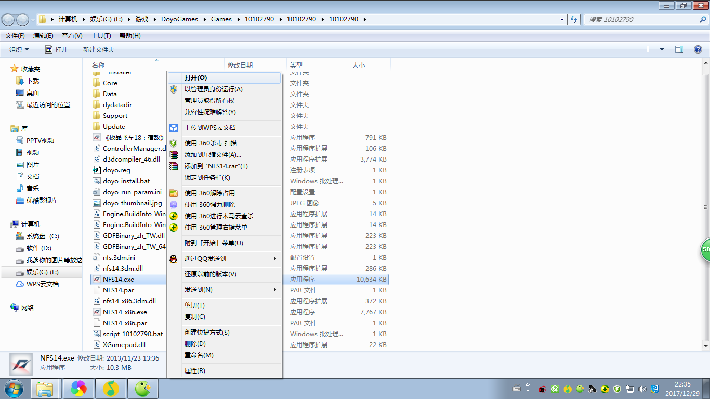The width and height of the screenshot is (710, 399).
Task: Click the 新建文件夹 button
Action: pyautogui.click(x=99, y=49)
